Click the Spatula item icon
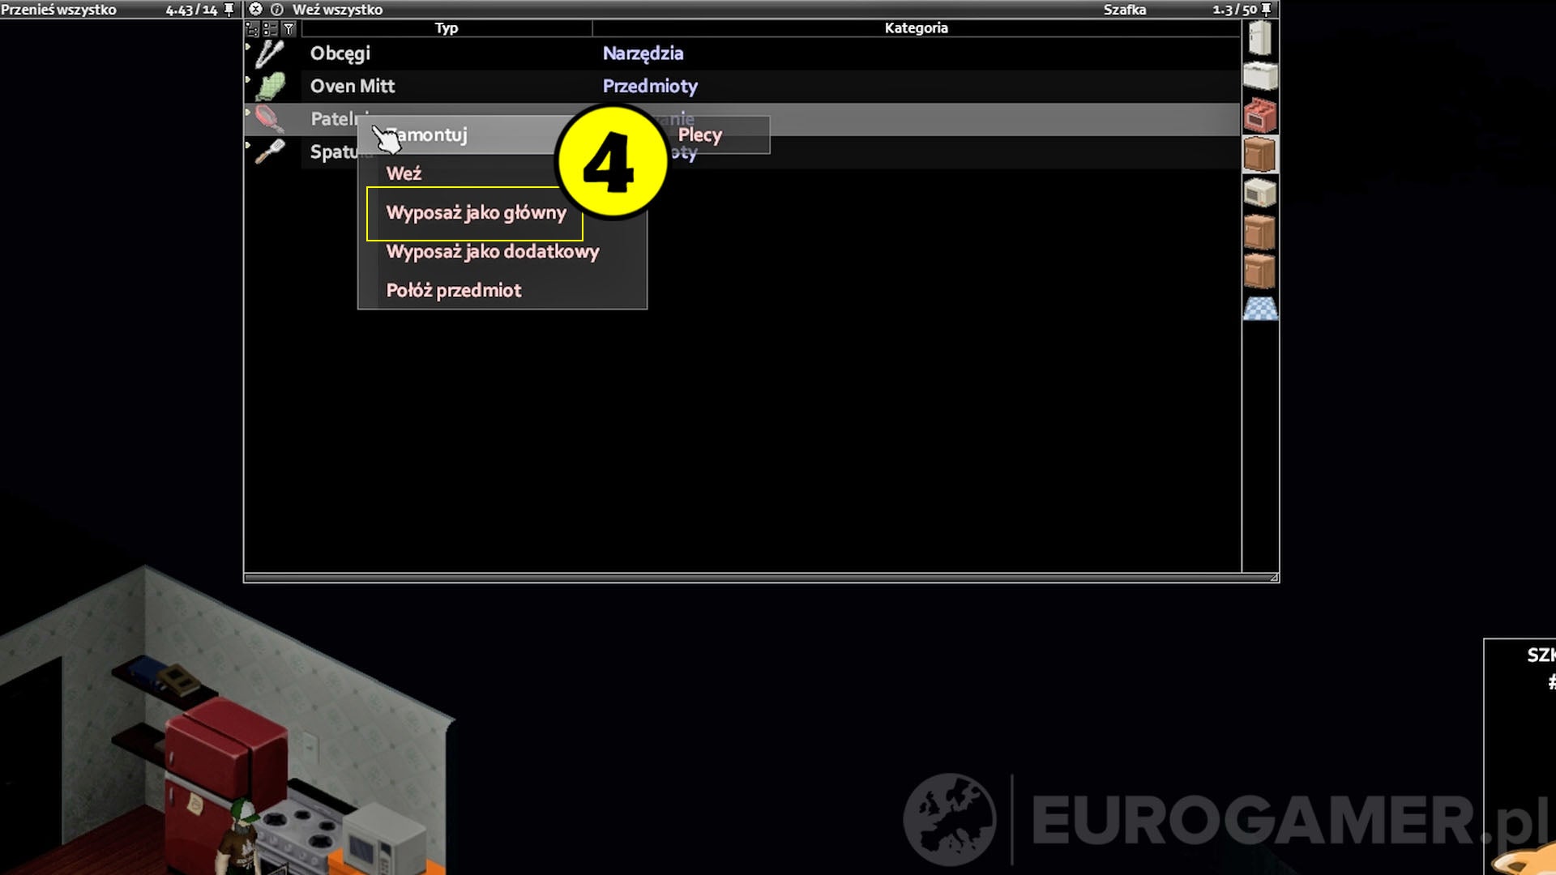The height and width of the screenshot is (875, 1556). point(270,152)
